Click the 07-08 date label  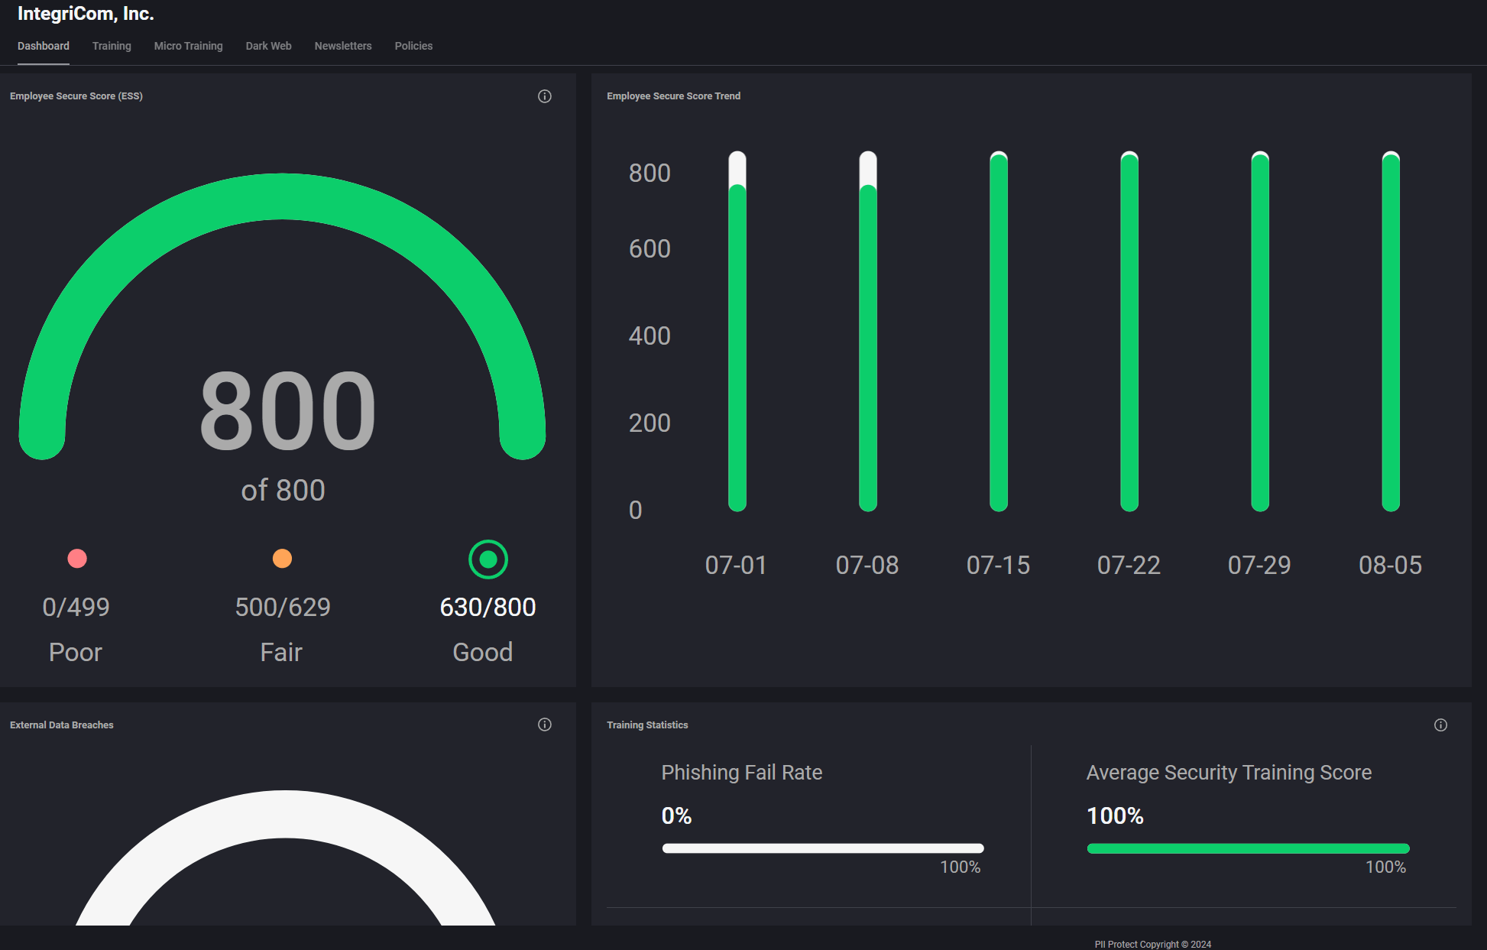click(x=867, y=565)
